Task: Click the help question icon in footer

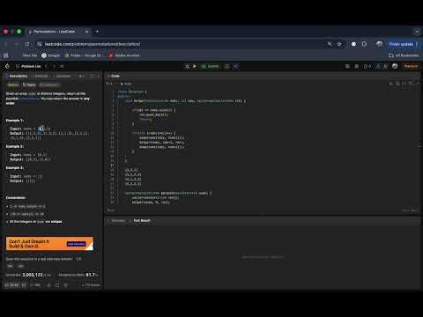Action: coord(66,285)
